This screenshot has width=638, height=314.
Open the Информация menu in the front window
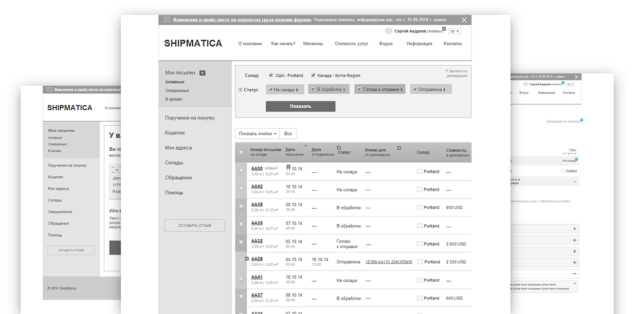[x=420, y=44]
